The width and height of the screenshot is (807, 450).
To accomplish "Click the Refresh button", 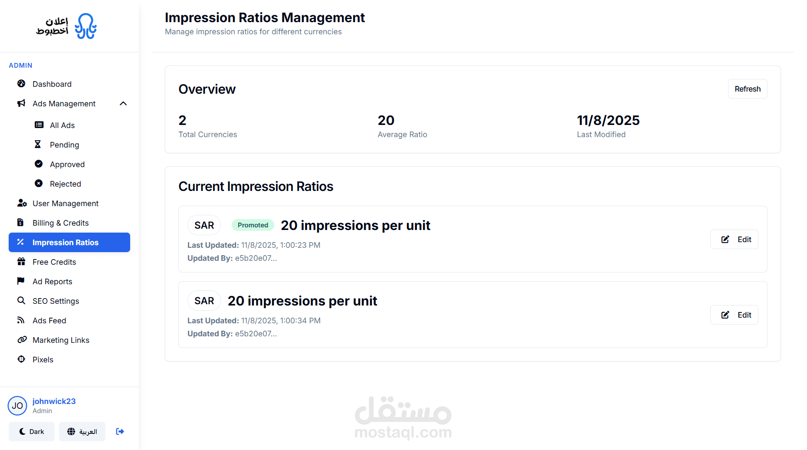I will coord(748,89).
